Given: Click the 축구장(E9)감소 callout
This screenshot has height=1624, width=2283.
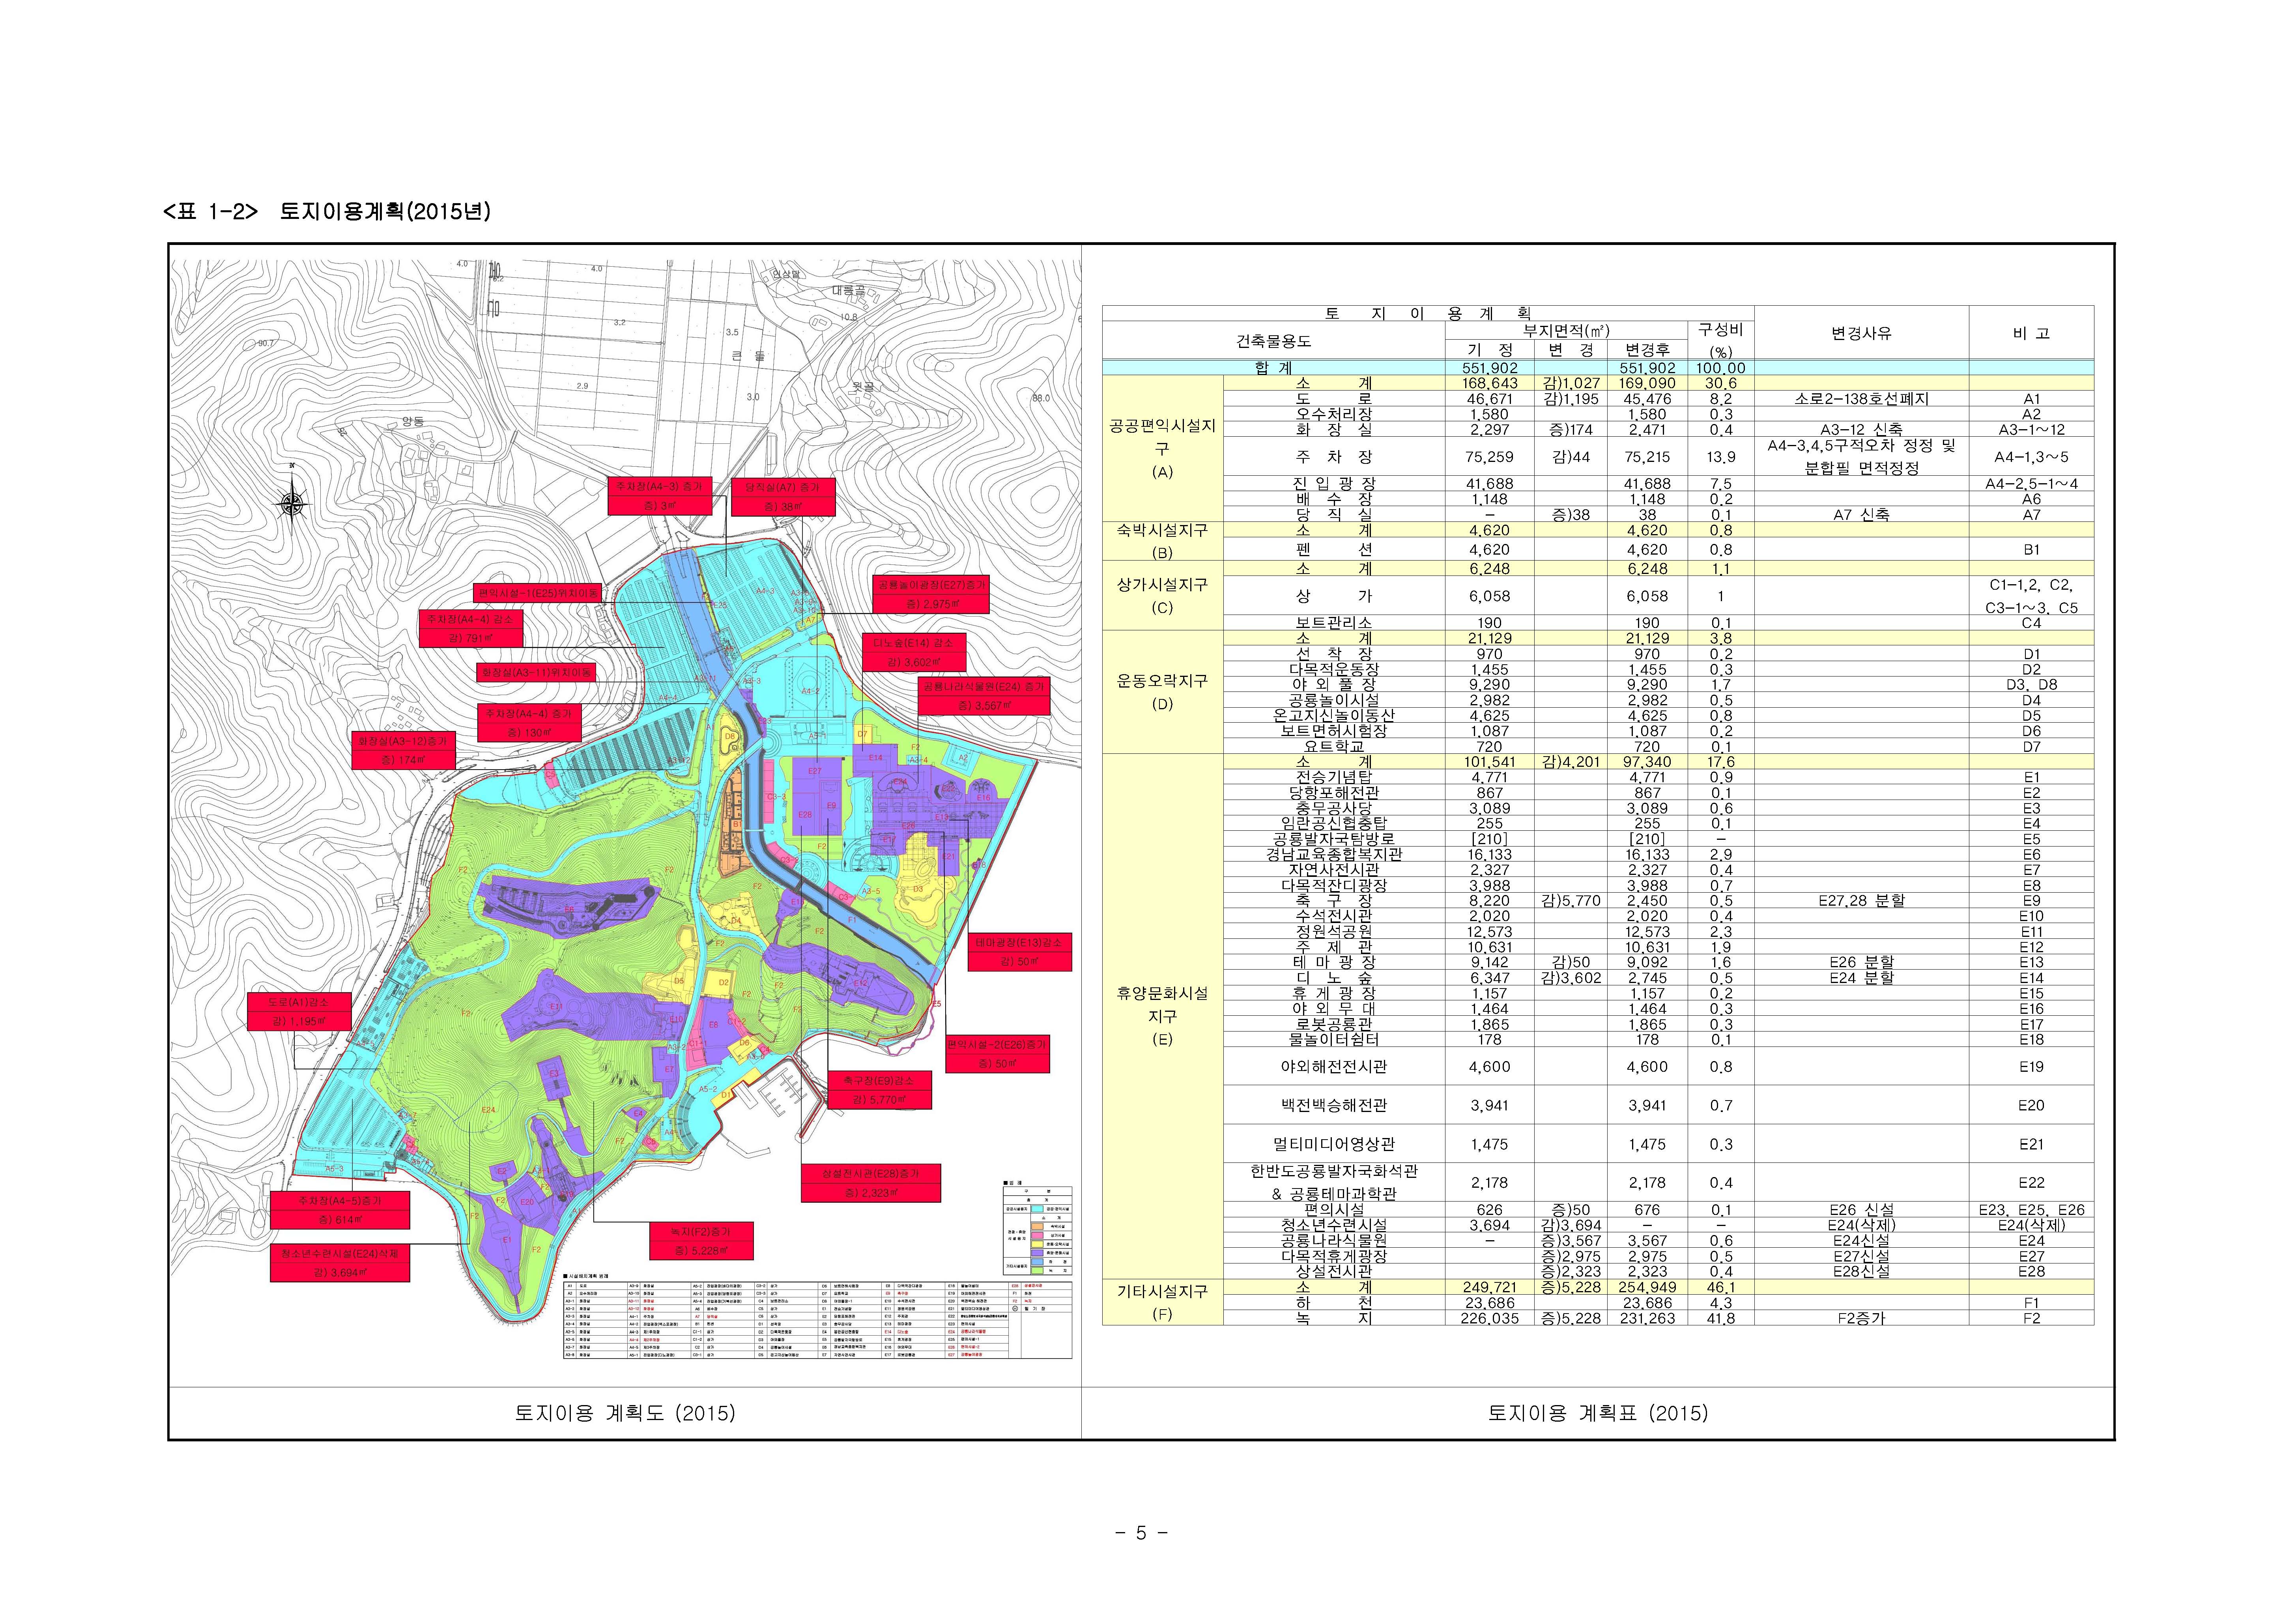Looking at the screenshot, I should tap(880, 1090).
